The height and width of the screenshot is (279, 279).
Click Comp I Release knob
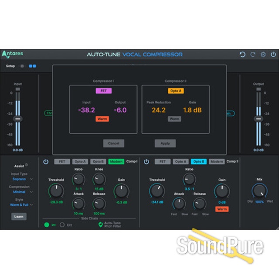(x=99, y=204)
